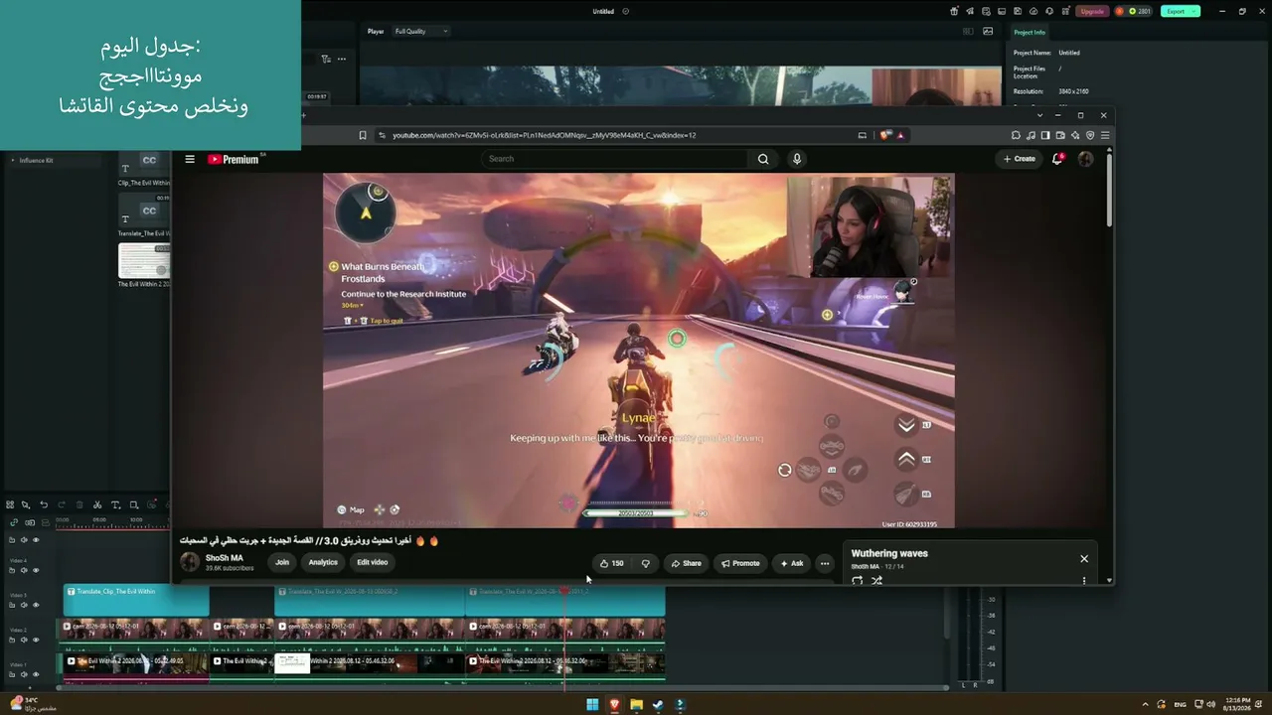This screenshot has width=1272, height=715.
Task: Open the browser wallet icon
Action: pos(1060,135)
